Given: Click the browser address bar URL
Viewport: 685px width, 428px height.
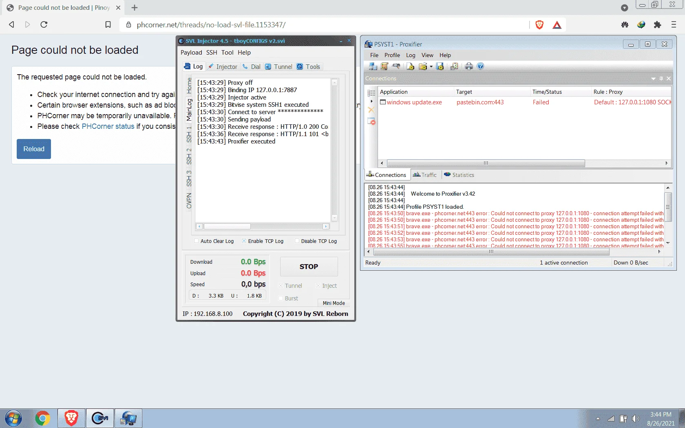Looking at the screenshot, I should pos(211,25).
